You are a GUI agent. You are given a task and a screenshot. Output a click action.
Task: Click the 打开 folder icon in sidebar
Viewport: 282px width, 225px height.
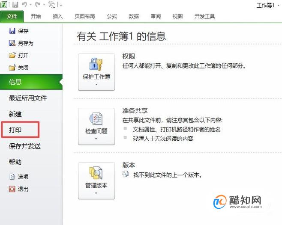tap(12, 55)
